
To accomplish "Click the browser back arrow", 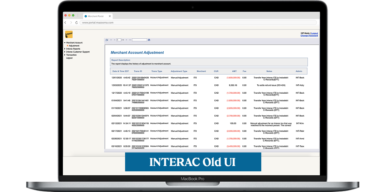I will [x=65, y=22].
